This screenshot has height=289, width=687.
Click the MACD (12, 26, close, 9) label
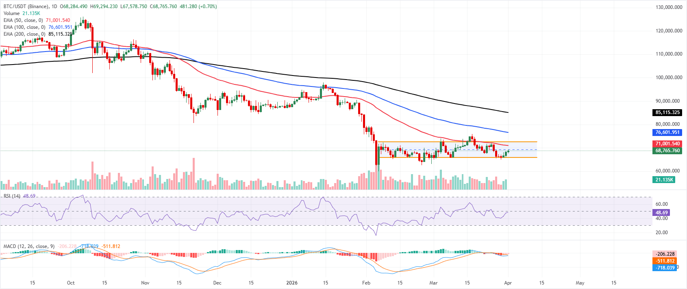pos(29,246)
